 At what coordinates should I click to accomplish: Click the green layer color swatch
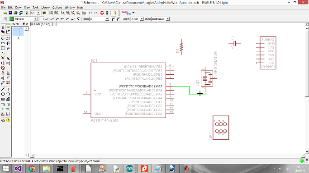click(x=12, y=19)
